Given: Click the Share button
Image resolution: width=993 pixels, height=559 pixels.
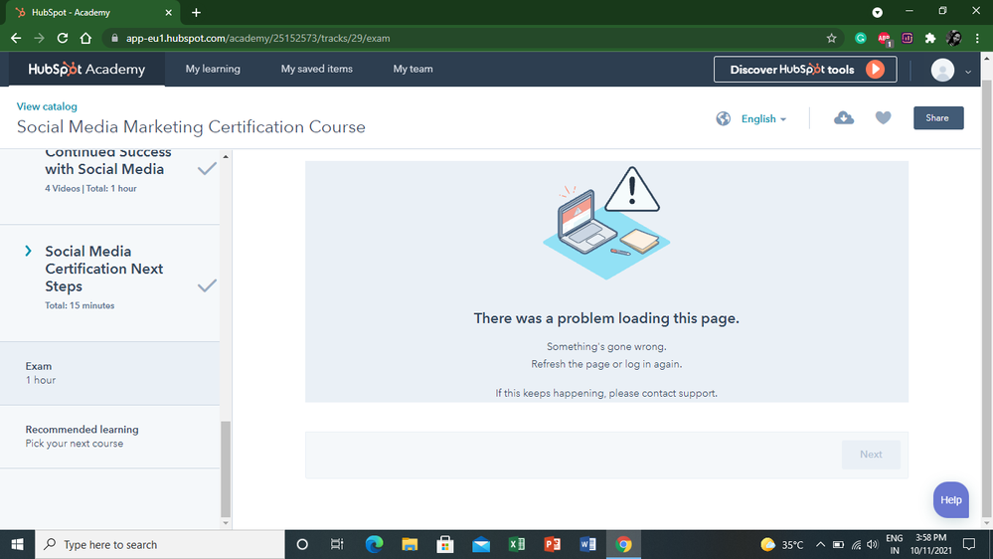Looking at the screenshot, I should coord(938,118).
